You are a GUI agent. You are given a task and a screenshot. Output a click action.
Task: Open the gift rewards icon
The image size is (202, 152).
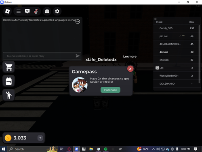pyautogui.click(x=47, y=11)
